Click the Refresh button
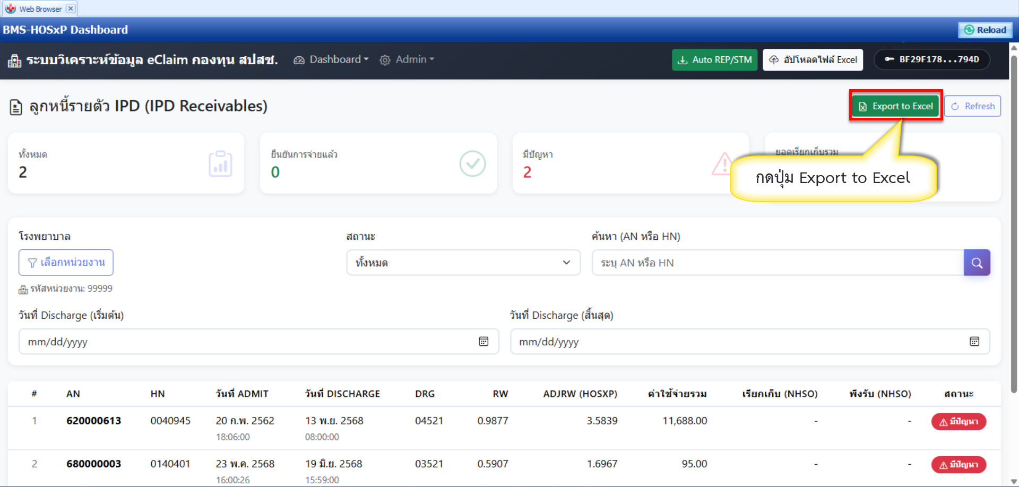The image size is (1019, 487). [972, 106]
